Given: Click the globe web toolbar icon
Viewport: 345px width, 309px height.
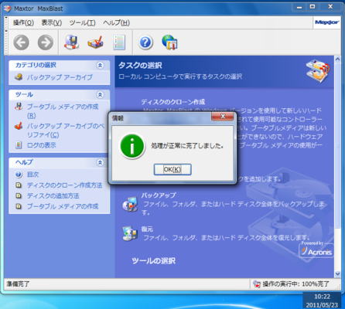Looking at the screenshot, I should point(169,42).
